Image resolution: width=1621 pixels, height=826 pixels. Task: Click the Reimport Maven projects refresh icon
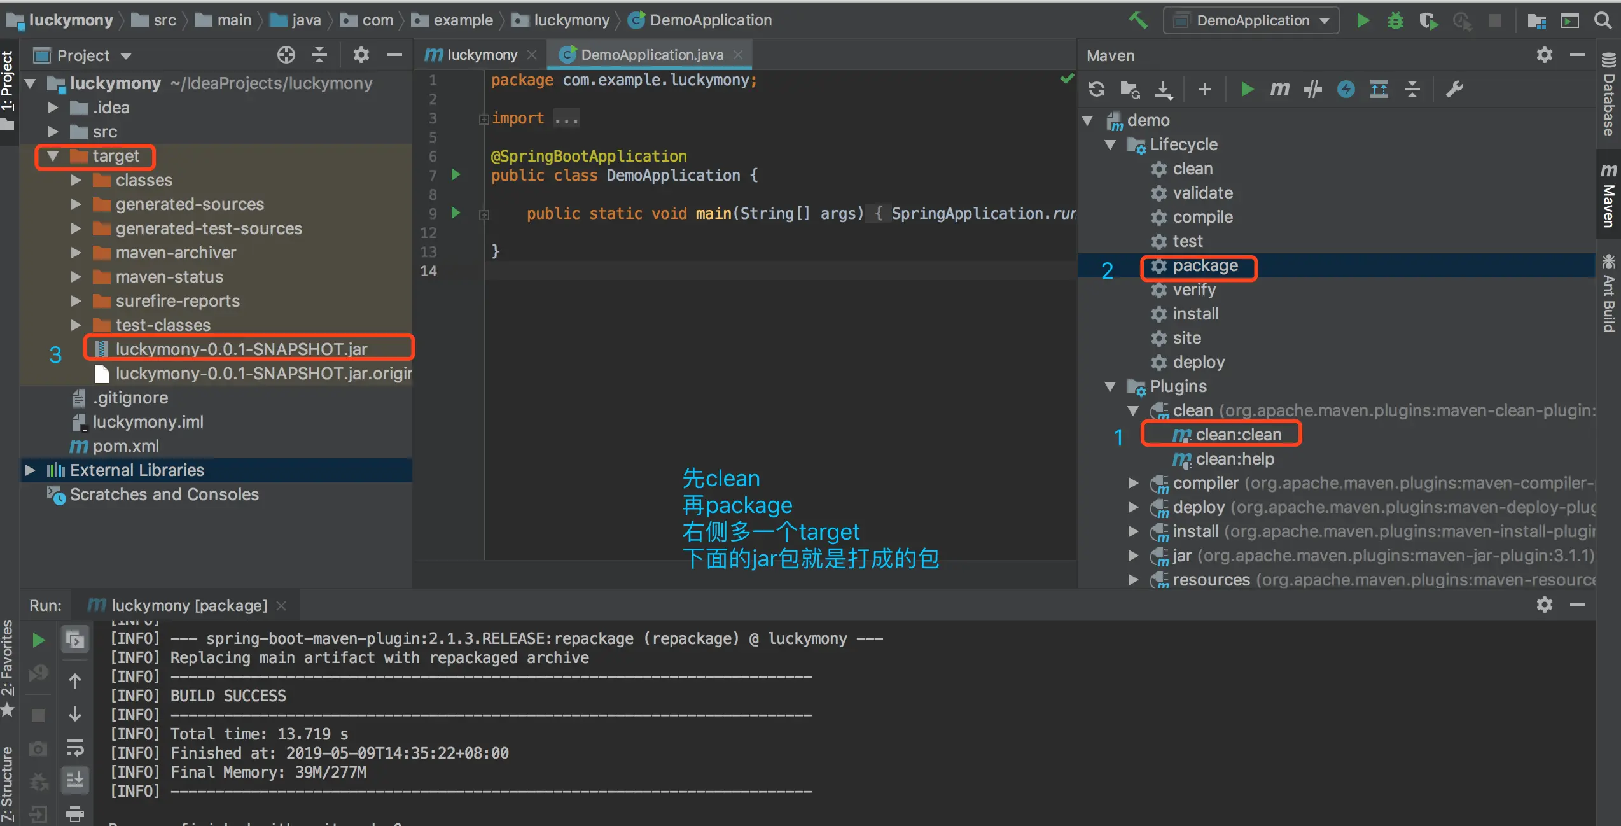pos(1096,89)
